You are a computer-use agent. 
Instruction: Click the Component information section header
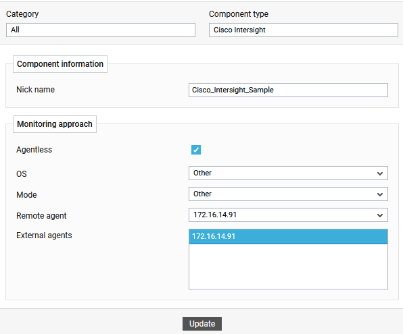(60, 64)
